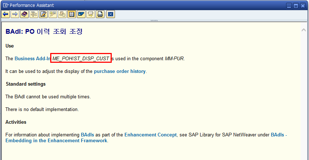Click the blue split-panel toolbar icon

coord(81,14)
